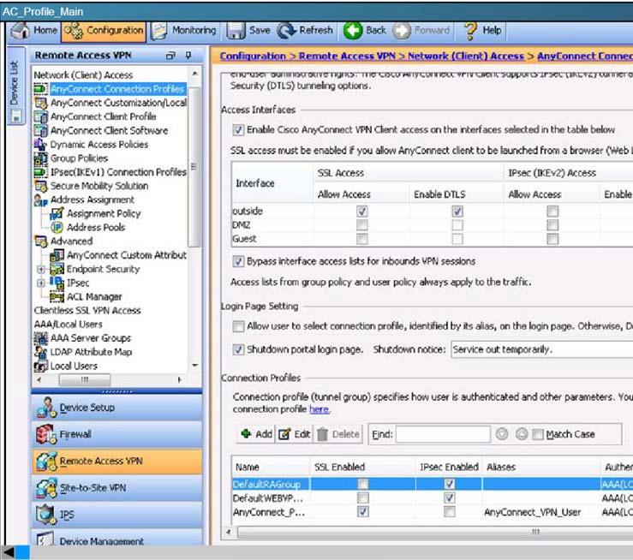The width and height of the screenshot is (633, 560).
Task: Select Group Policies in the navigation tree
Action: tap(79, 158)
